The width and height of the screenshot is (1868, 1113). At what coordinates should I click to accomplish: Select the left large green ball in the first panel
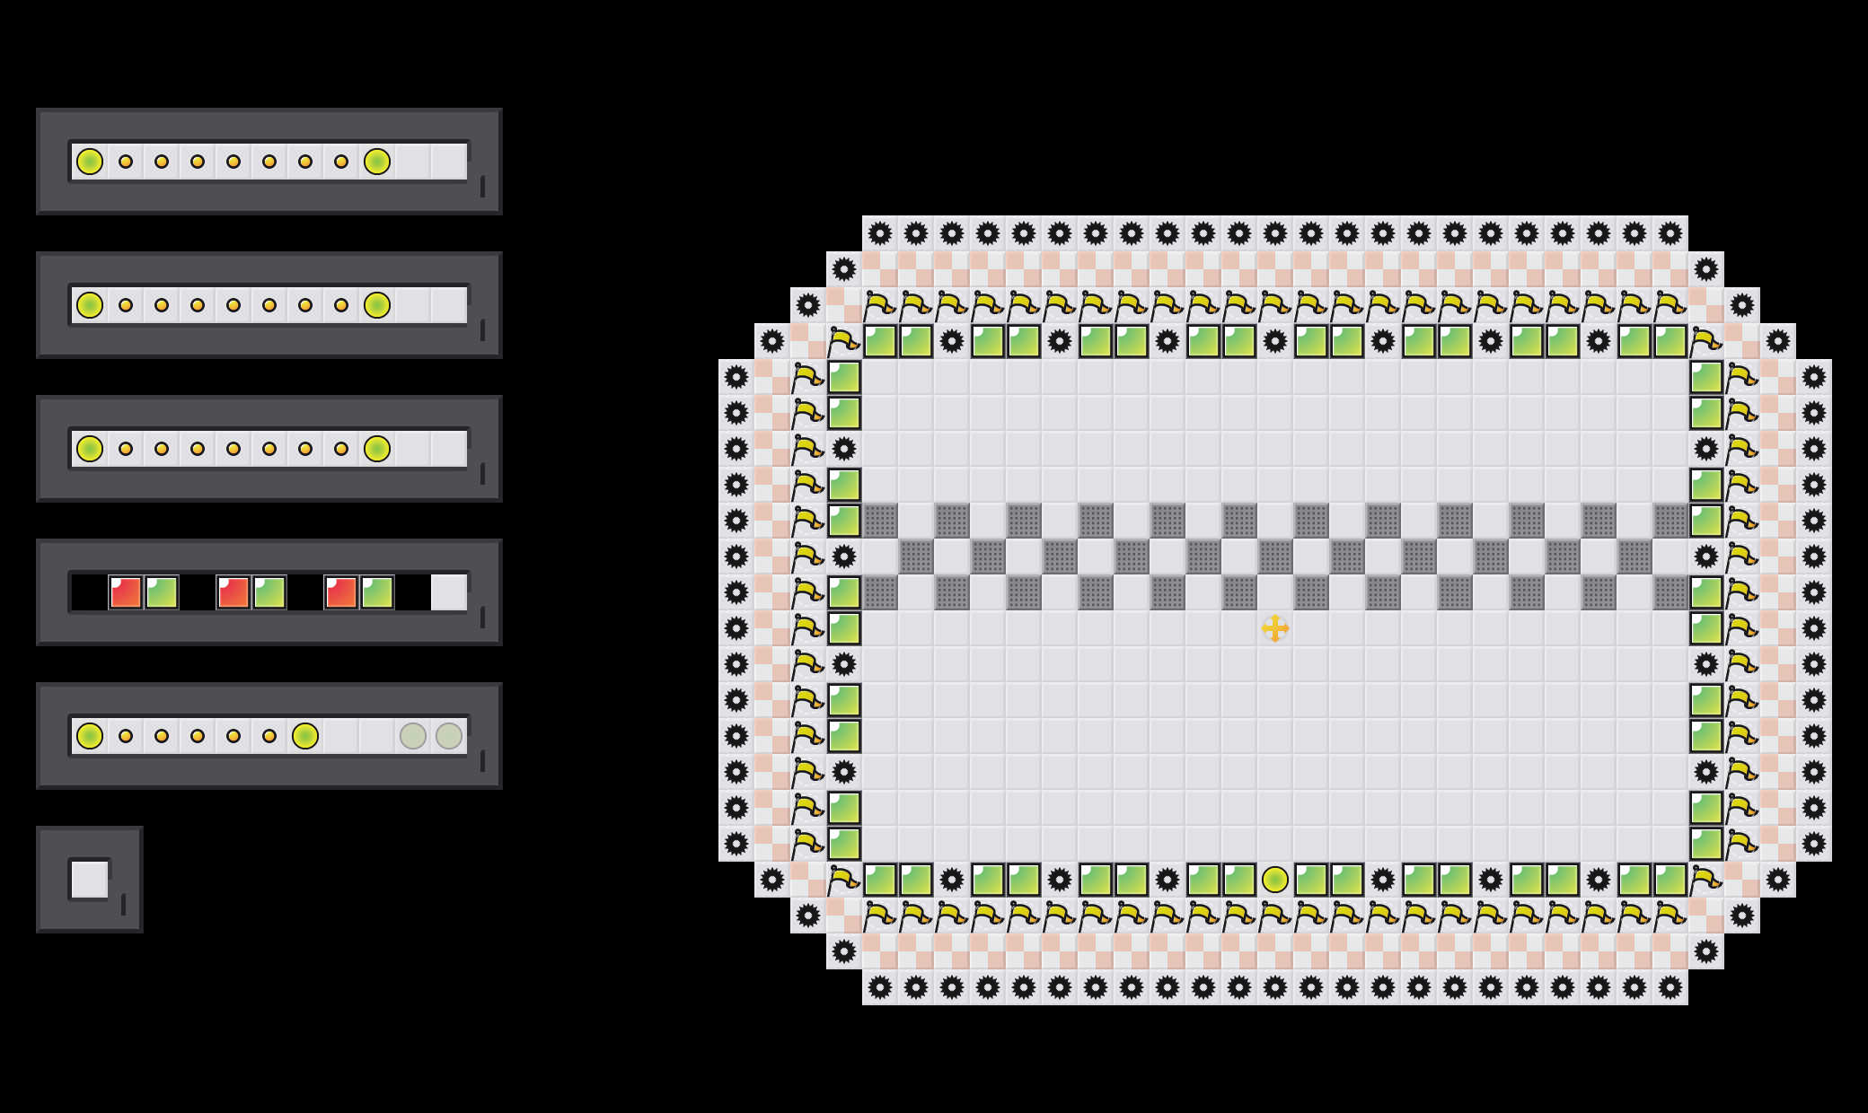tap(90, 162)
